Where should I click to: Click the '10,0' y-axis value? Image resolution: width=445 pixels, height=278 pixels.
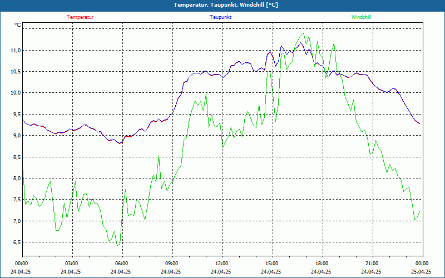pyautogui.click(x=16, y=93)
